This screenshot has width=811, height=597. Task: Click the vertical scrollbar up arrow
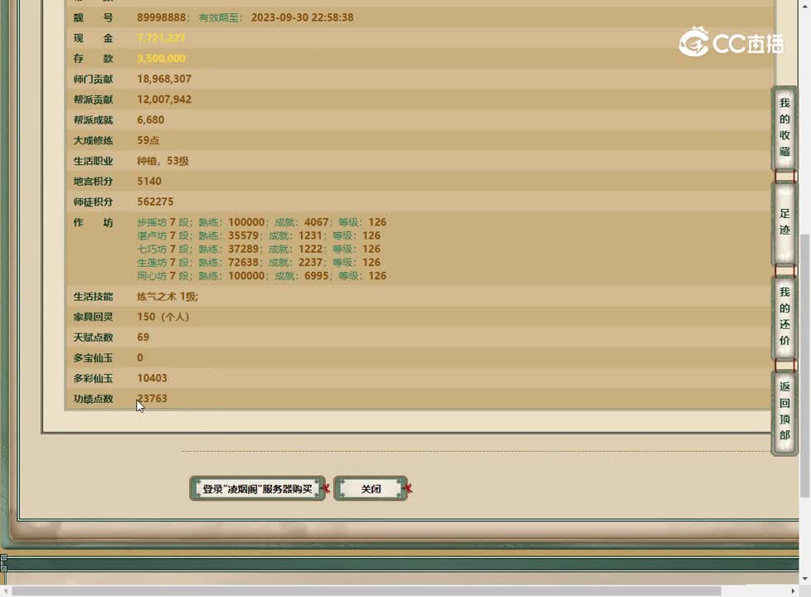(x=804, y=6)
